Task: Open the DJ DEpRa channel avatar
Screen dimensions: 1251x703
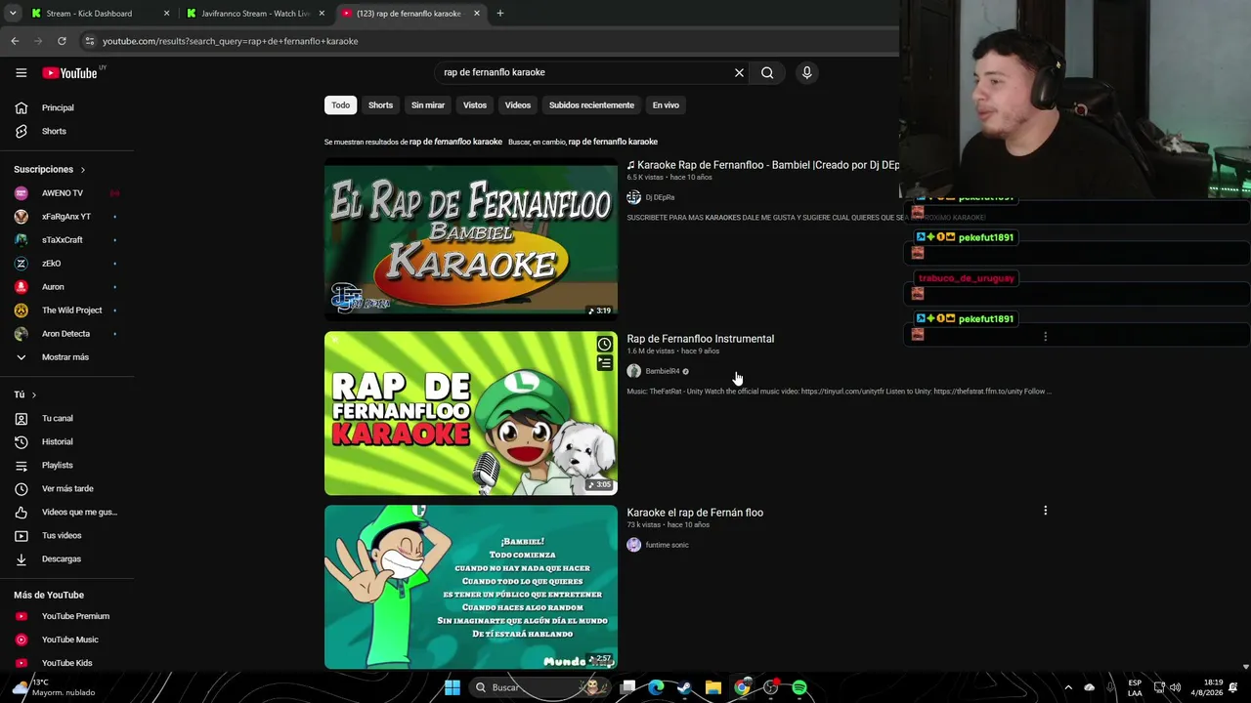Action: pyautogui.click(x=633, y=197)
